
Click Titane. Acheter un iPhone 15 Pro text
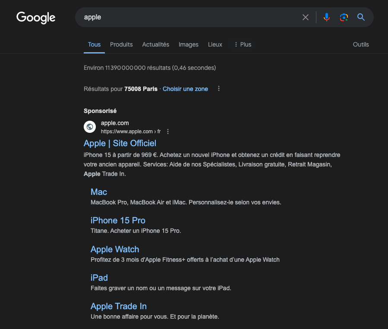coord(136,231)
